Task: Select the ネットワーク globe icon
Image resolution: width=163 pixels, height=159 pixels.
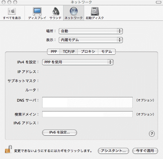Action: pyautogui.click(x=74, y=11)
